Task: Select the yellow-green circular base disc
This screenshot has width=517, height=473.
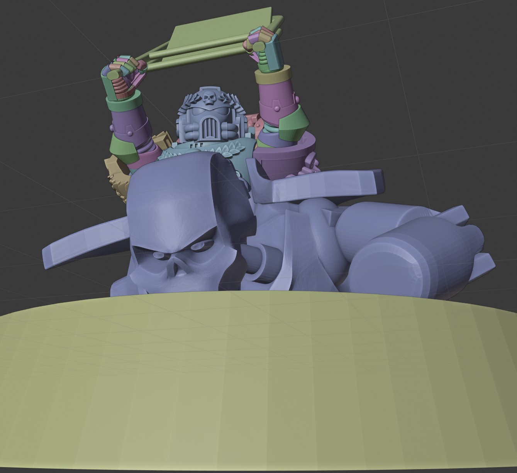Action: coord(258,381)
